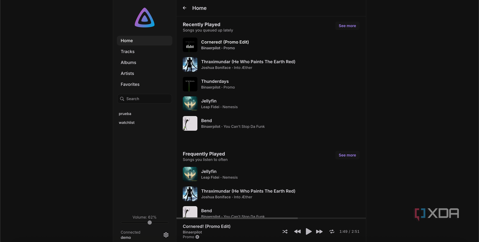Click Jellyfin thumbnail in Recently Played
Screen dimensions: 479x242
tap(190, 104)
